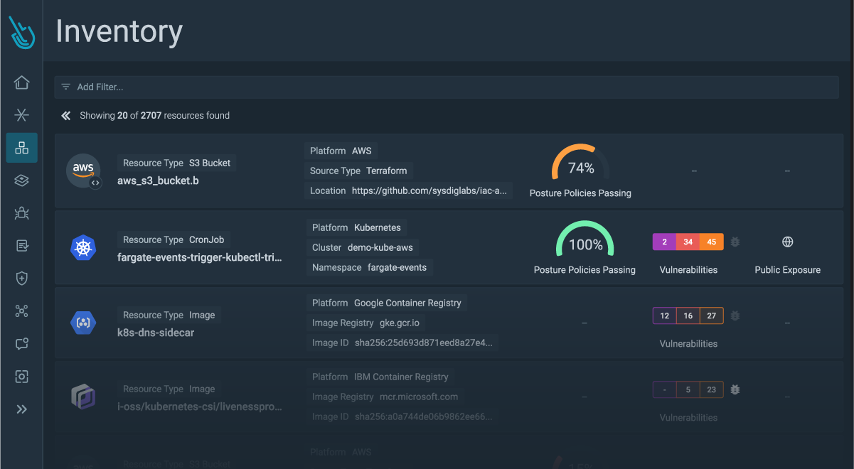Click medium count 23 on IBM row
This screenshot has height=469, width=854.
[712, 389]
